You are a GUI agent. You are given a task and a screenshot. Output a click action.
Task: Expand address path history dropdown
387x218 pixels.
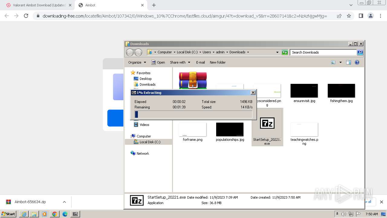pos(277,52)
